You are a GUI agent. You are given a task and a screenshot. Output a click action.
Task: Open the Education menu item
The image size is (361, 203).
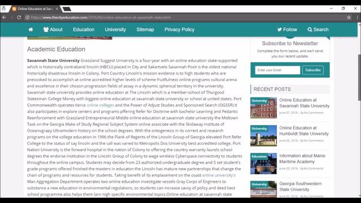click(x=83, y=29)
